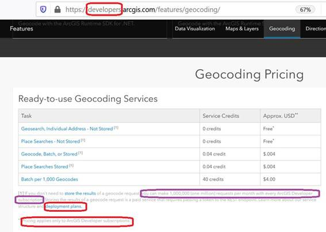Switch to the Data Visualization tab
Image resolution: width=326 pixels, height=232 pixels.
pyautogui.click(x=195, y=29)
